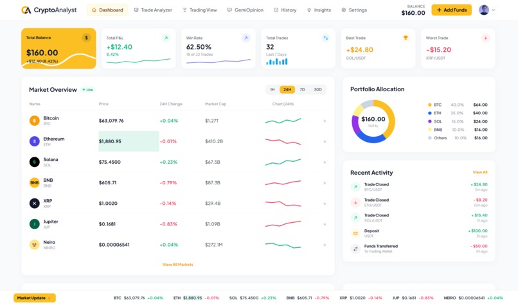Click the arrow icon on Win Rate card
The image size is (518, 305).
click(246, 38)
